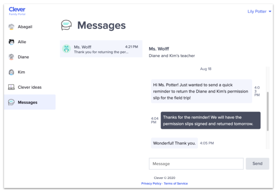Click Kim's avatar icon in sidebar

click(x=11, y=72)
